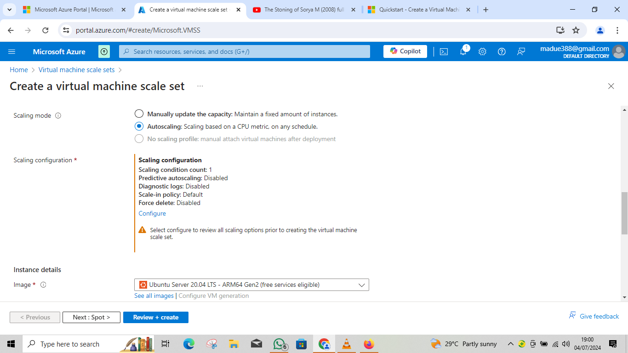Screen dimensions: 628x353
Task: Switch to The Stoning of Soraya M tab
Action: pos(303,10)
